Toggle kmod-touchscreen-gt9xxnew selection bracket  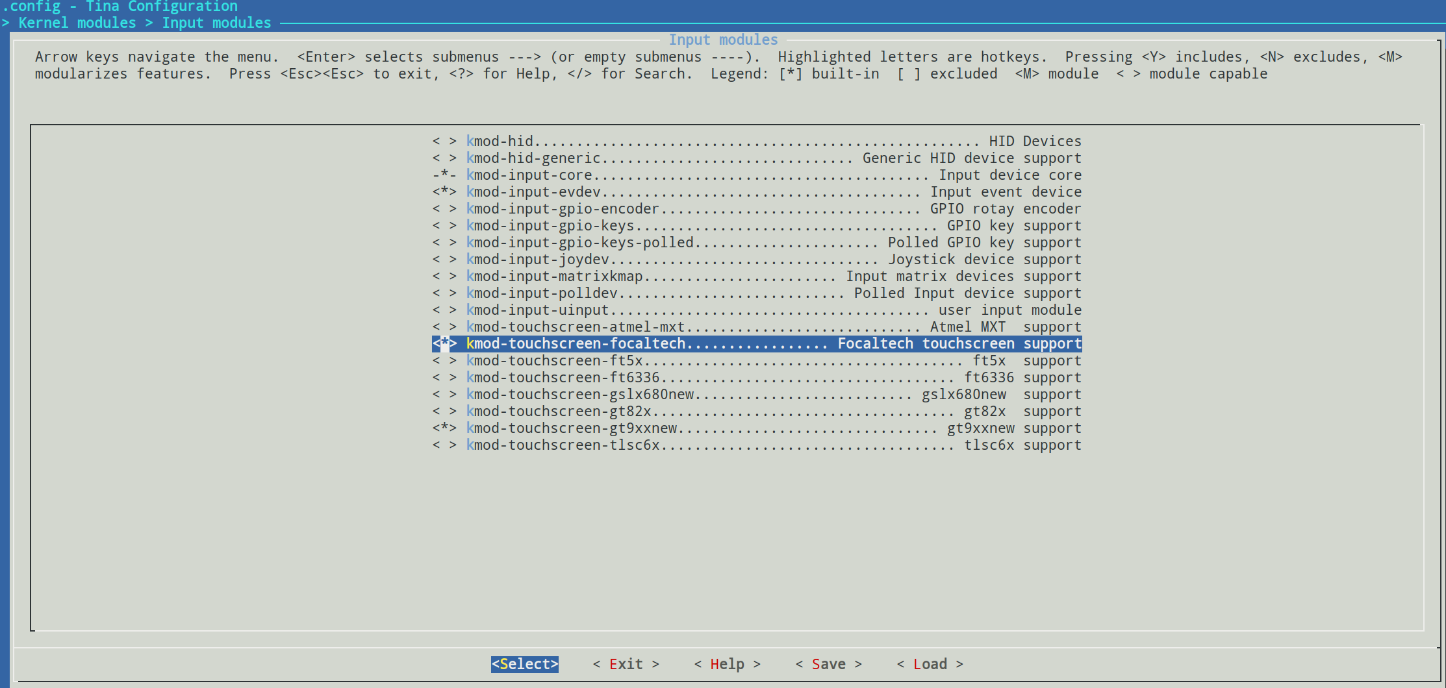point(444,428)
